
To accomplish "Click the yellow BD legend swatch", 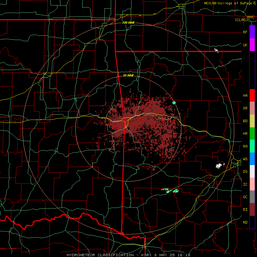I will 252,121.
